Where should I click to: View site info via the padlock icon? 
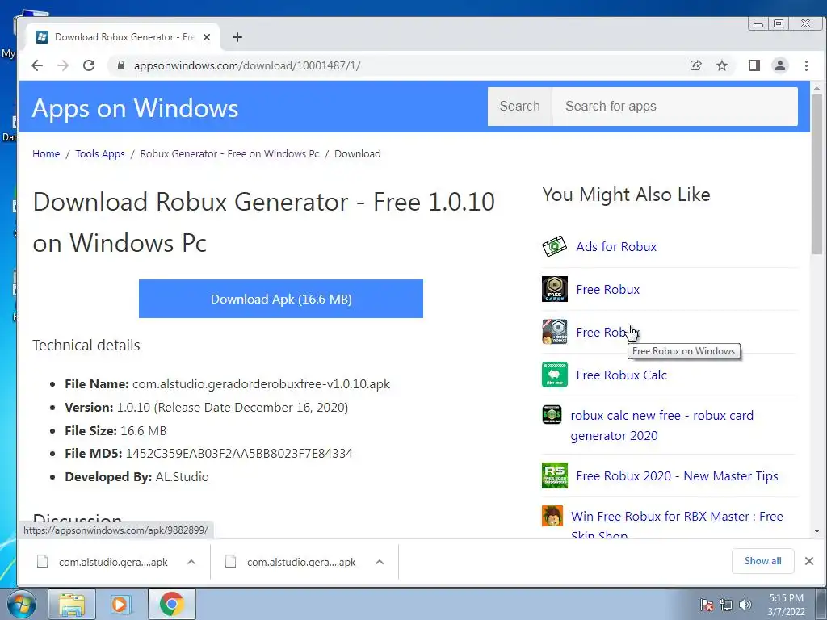point(121,65)
